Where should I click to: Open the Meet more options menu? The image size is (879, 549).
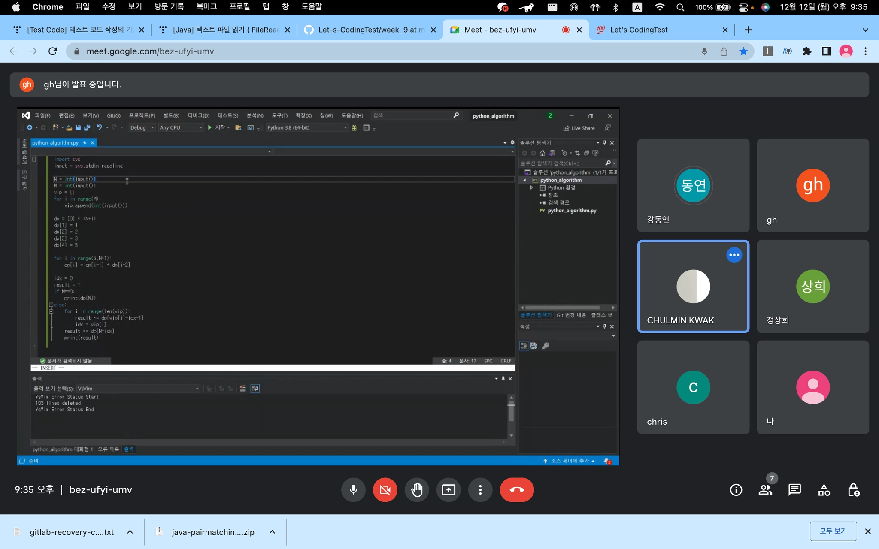point(480,489)
